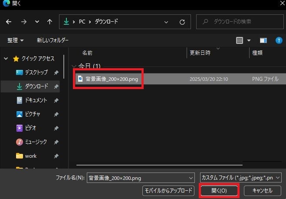Viewport: 286px width, 199px height.
Task: Click the ピクチャ image icon
Action: pyautogui.click(x=20, y=114)
